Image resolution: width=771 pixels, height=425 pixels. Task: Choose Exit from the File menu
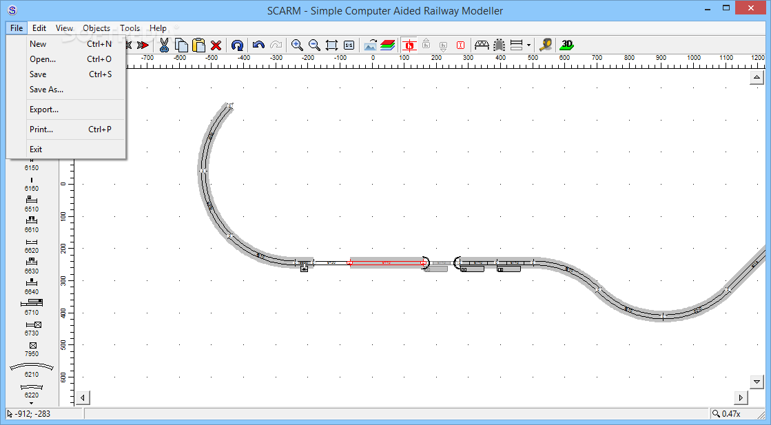(x=71, y=149)
